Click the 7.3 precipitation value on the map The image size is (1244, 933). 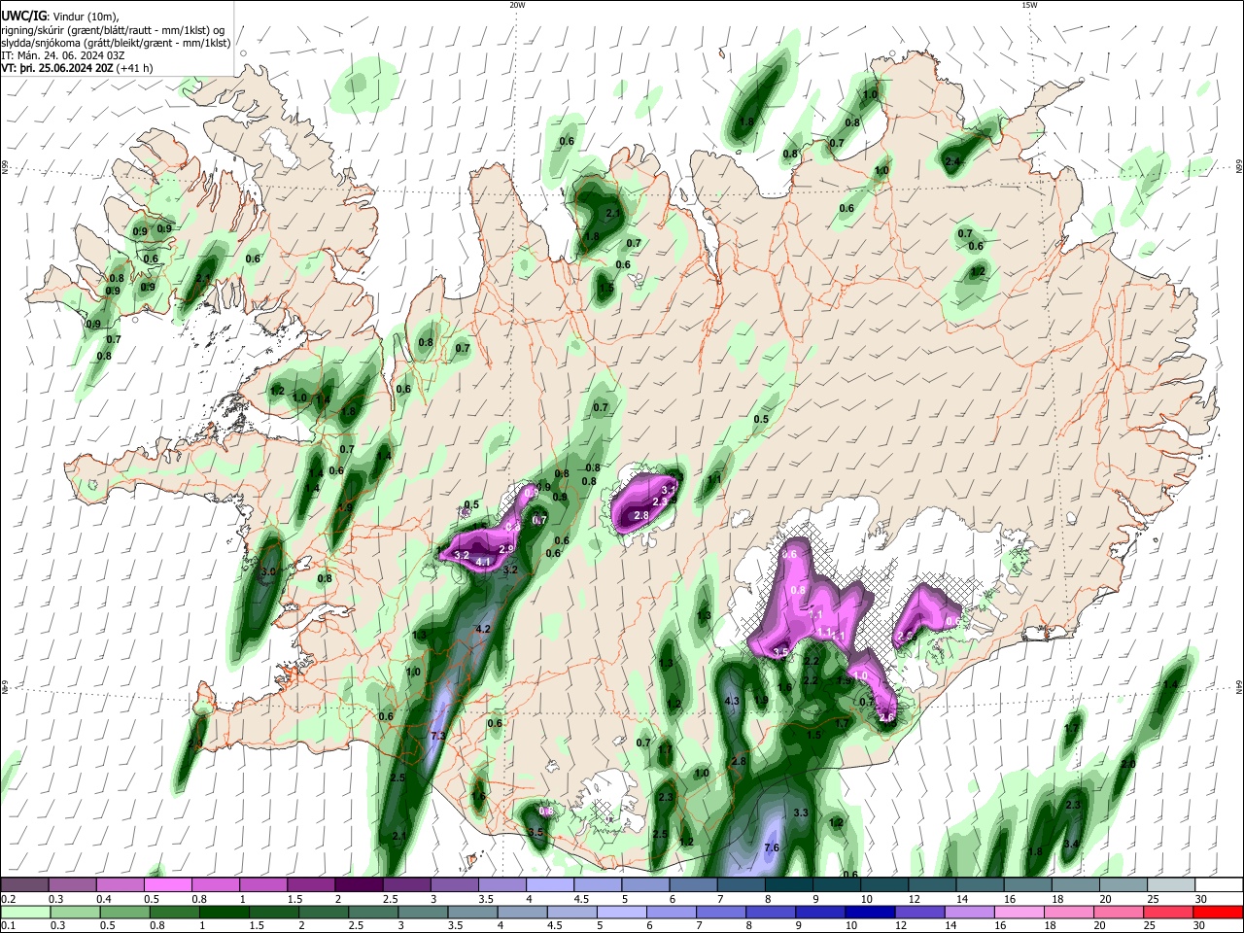(x=437, y=736)
